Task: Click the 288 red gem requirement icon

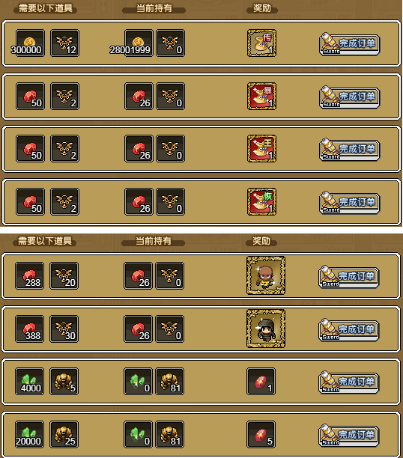Action: point(29,275)
